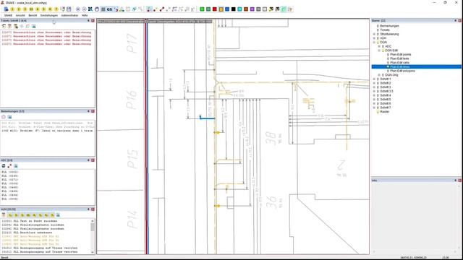Screen dimensions: 463x260
Task: Toggle DGN Orig layer lightbulb
Action: (x=383, y=75)
